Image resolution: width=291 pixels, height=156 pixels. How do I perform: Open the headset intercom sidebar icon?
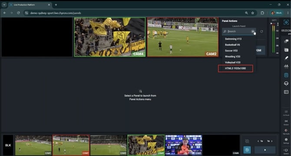click(286, 84)
